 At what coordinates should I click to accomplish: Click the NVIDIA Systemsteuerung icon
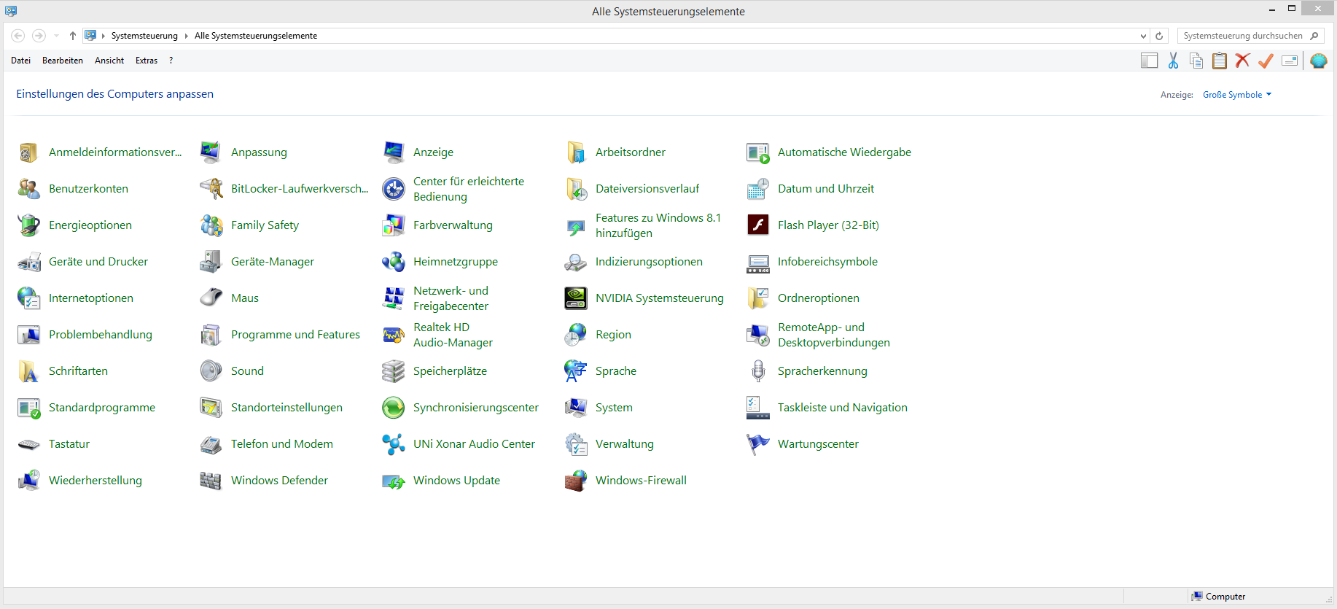coord(575,298)
